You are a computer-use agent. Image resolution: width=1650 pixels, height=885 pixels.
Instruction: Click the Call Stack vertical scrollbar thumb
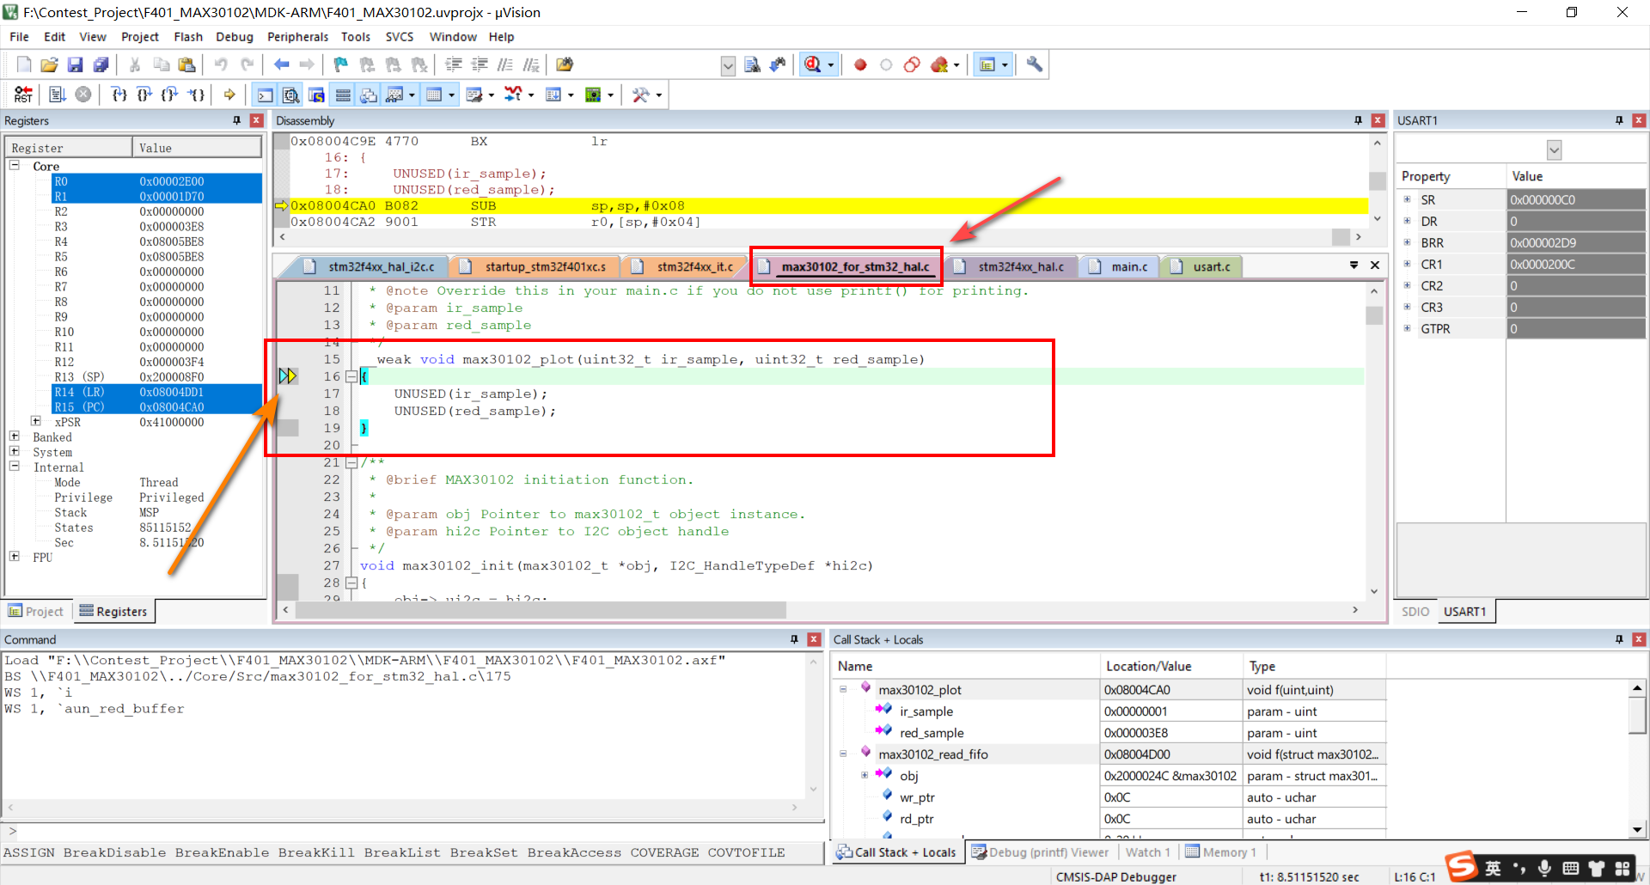tap(1637, 715)
